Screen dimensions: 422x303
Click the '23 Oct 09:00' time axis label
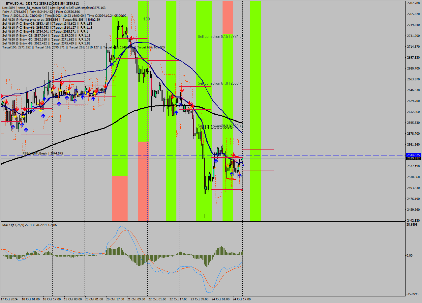point(199,299)
